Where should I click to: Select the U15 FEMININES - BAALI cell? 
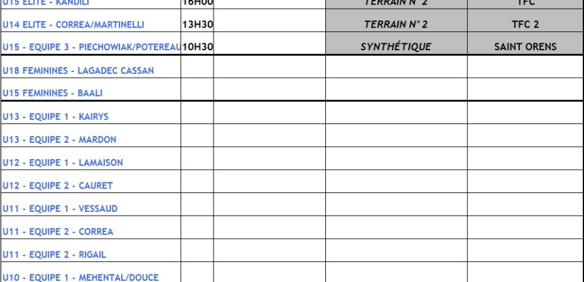pos(53,93)
